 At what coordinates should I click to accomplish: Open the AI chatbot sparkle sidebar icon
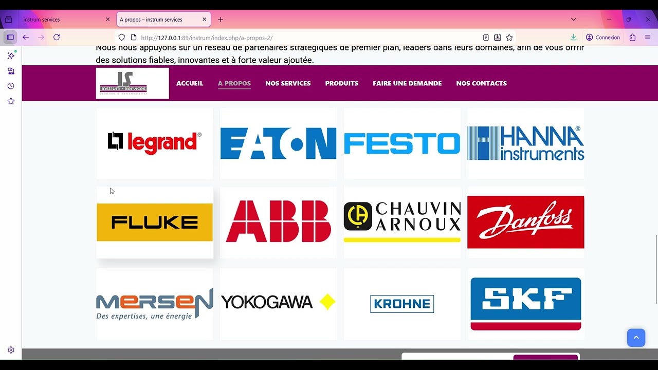pos(11,55)
